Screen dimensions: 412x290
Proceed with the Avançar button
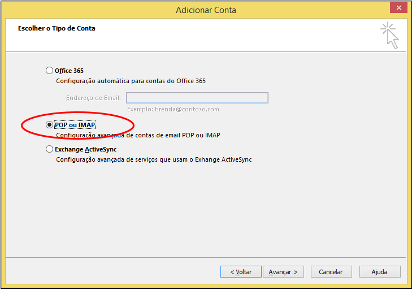(x=283, y=272)
